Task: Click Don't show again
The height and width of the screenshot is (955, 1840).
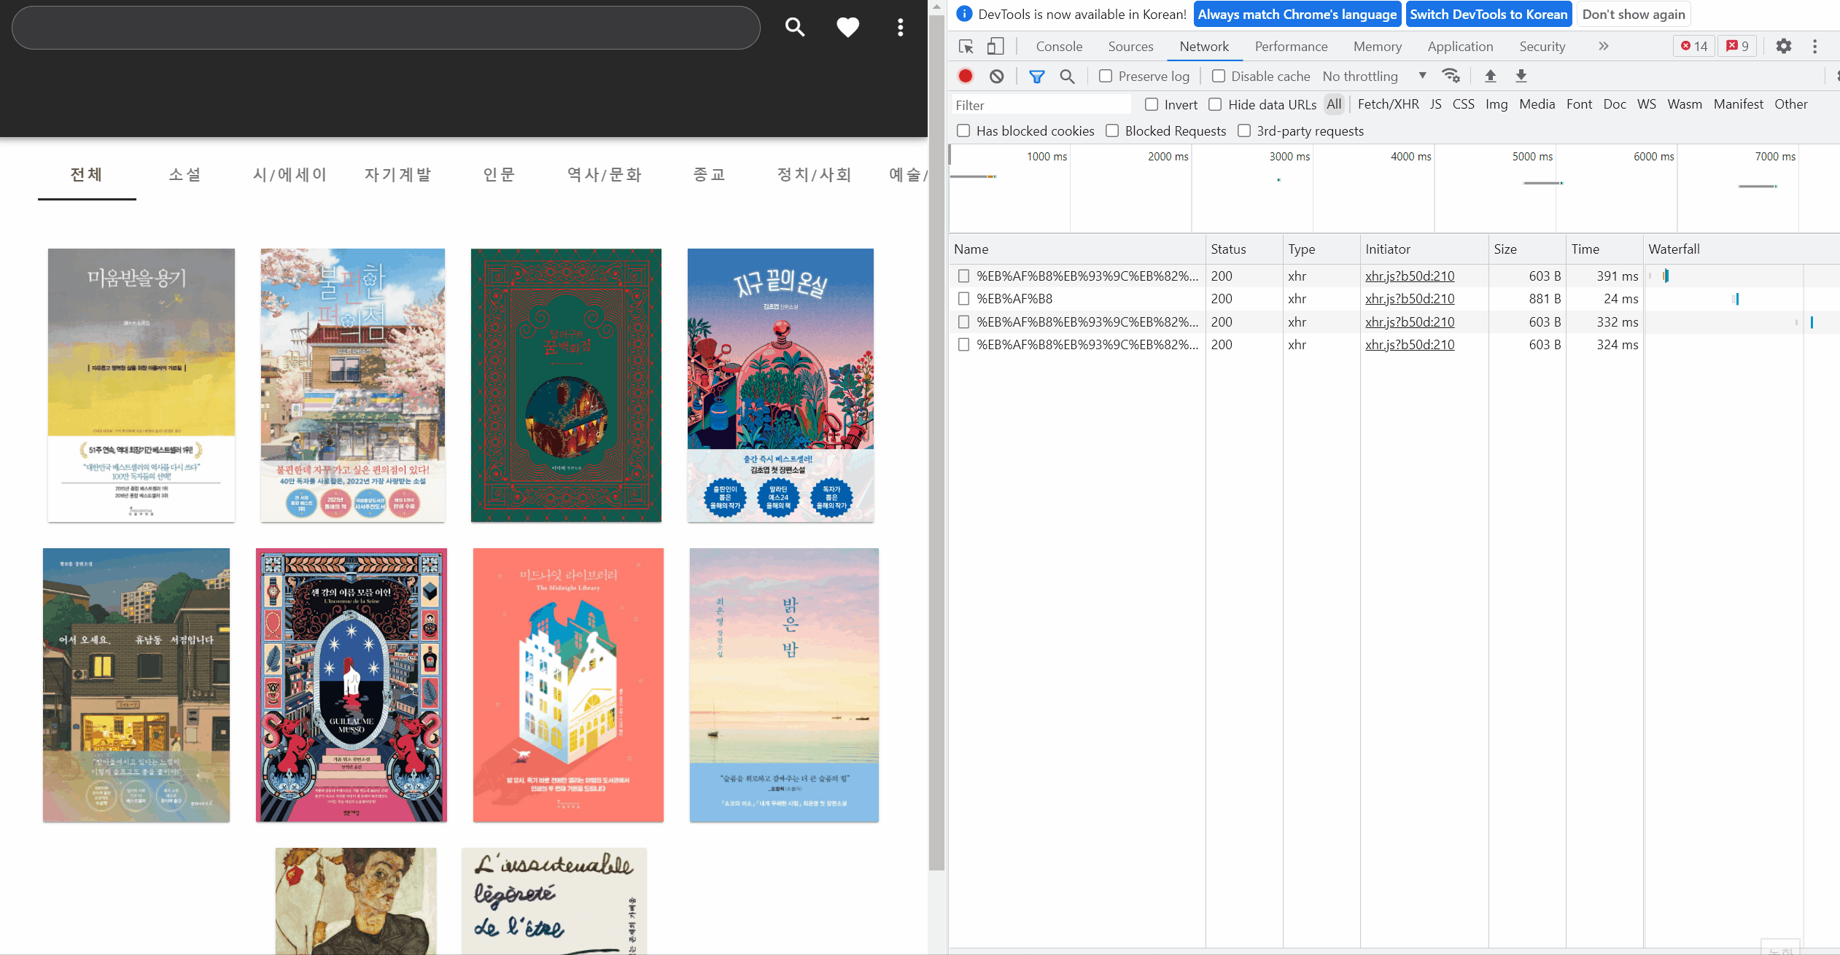Action: click(x=1634, y=14)
